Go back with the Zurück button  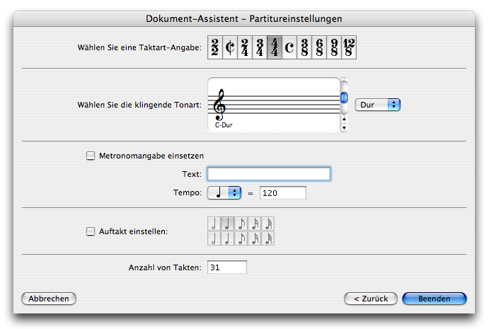(371, 299)
